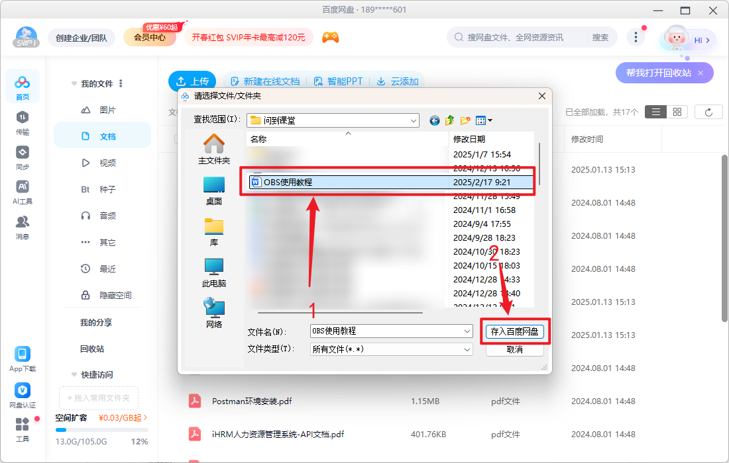This screenshot has height=463, width=729.
Task: Select 网络 network location in dialog
Action: tap(214, 314)
